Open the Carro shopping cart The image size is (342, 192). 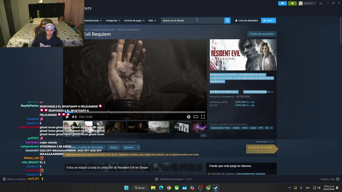268,21
